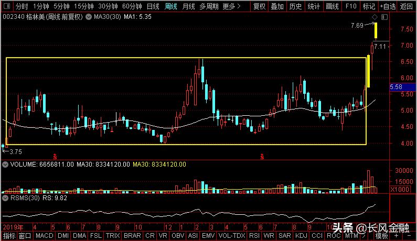Open the 统计 statistics button
This screenshot has width=417, height=241.
(x=314, y=6)
